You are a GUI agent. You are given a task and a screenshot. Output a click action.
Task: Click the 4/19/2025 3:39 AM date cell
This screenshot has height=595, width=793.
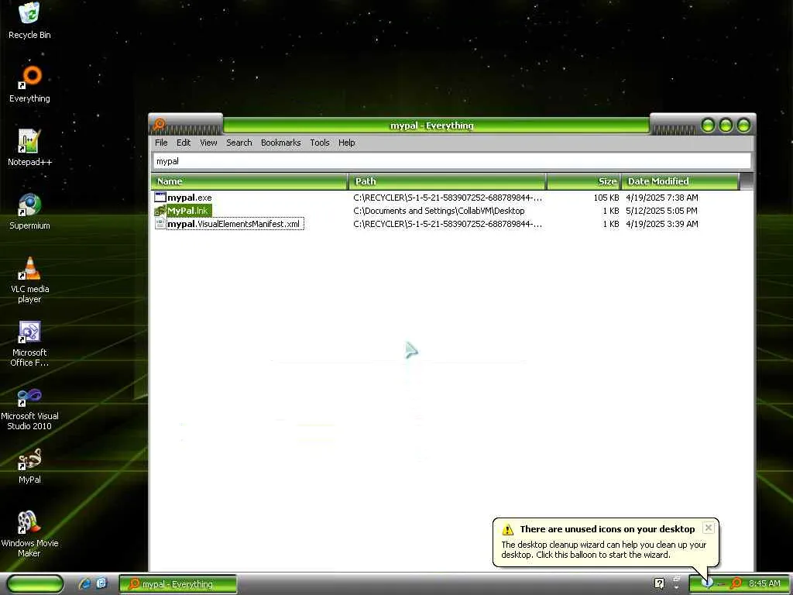(662, 224)
